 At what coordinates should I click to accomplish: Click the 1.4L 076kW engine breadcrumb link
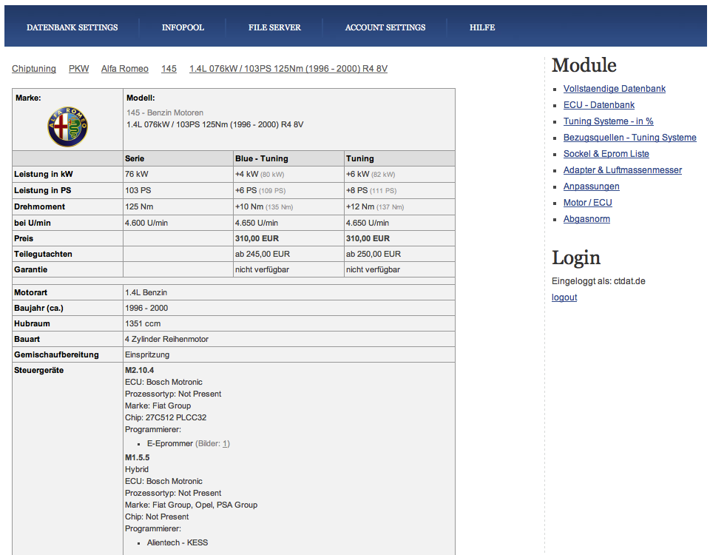(288, 68)
